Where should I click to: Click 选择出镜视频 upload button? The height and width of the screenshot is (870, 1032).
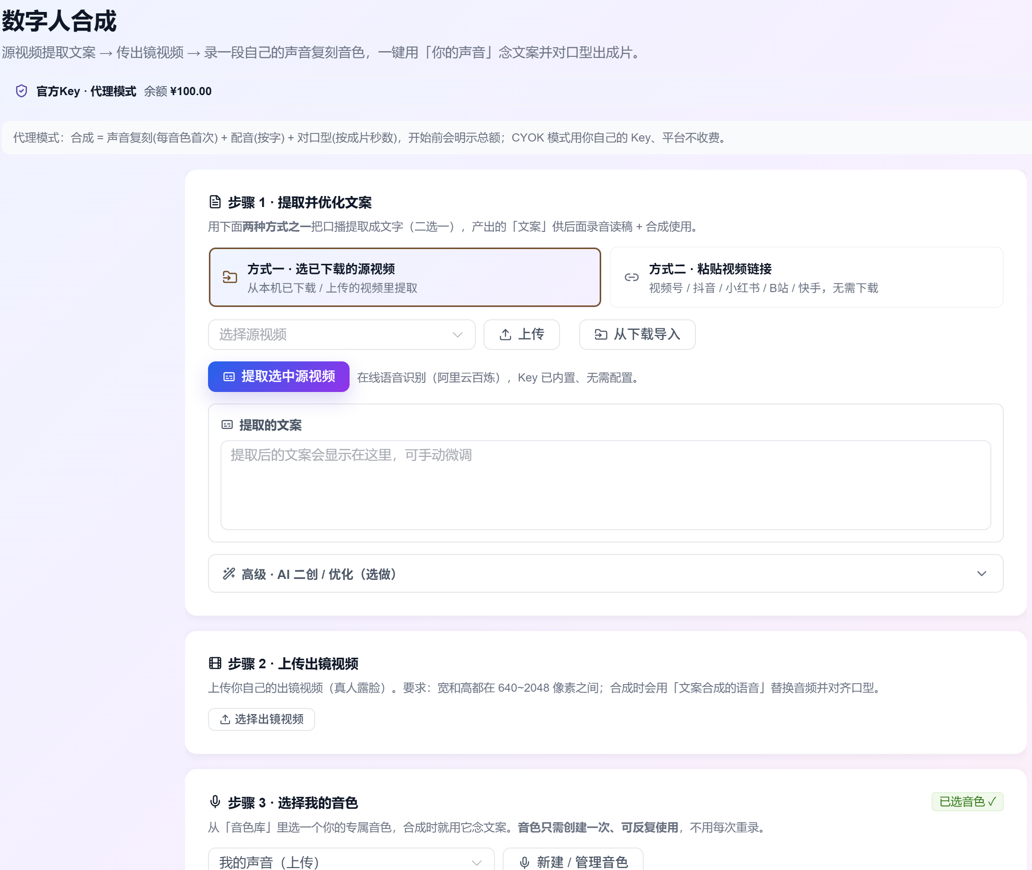[262, 719]
